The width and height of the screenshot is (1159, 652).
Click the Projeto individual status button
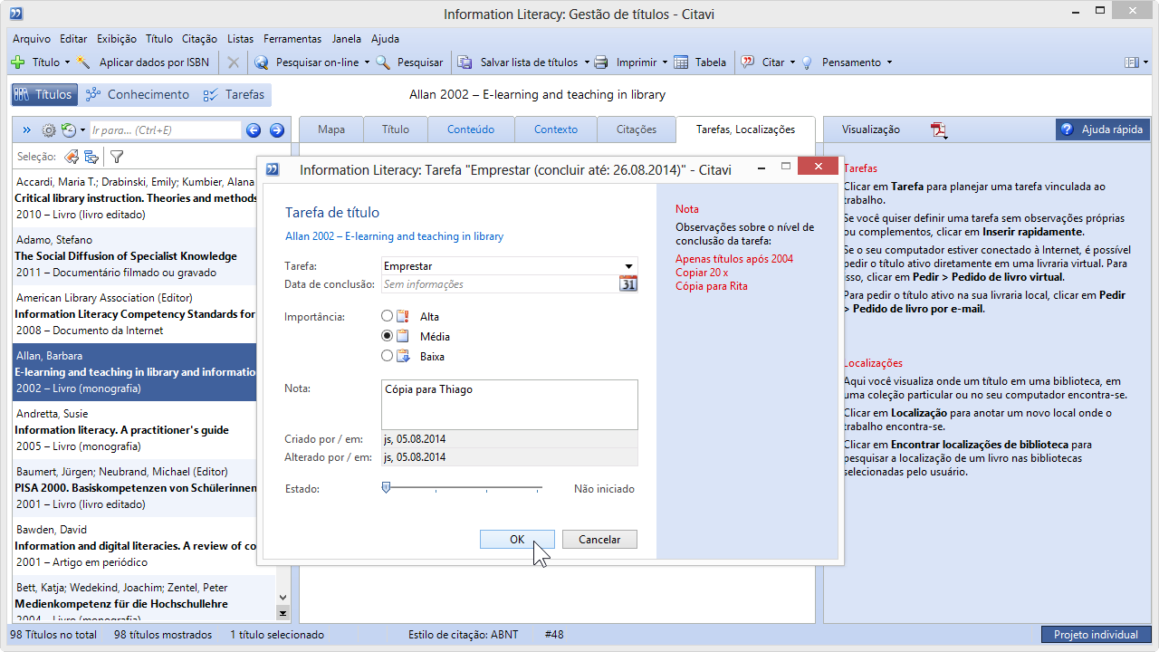click(1096, 635)
